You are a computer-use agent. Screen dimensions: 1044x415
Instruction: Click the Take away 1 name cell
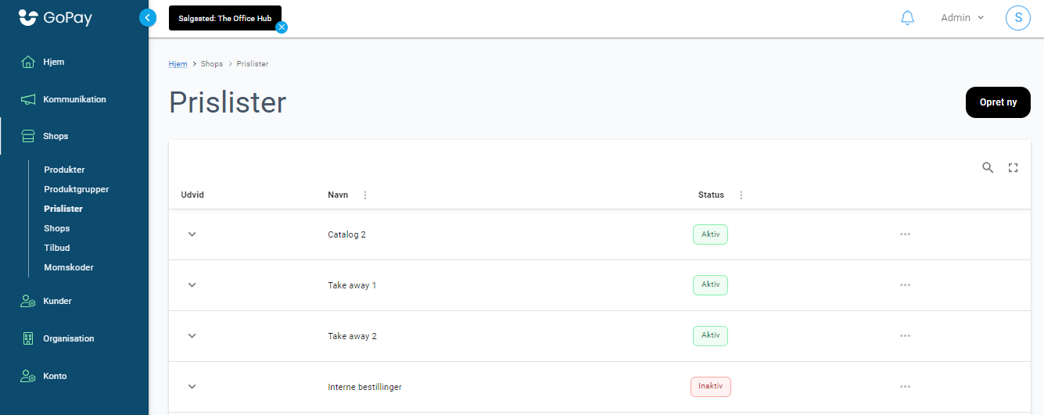coord(352,285)
